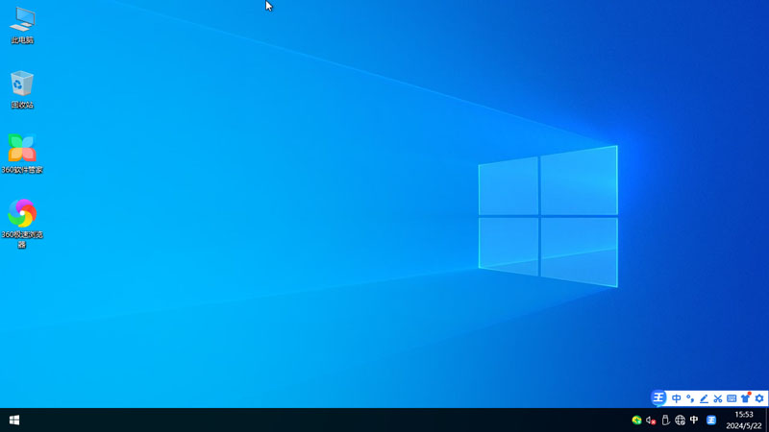Toggle punctuation mode on input toolbar
Screen dimensions: 769x432
[690, 398]
